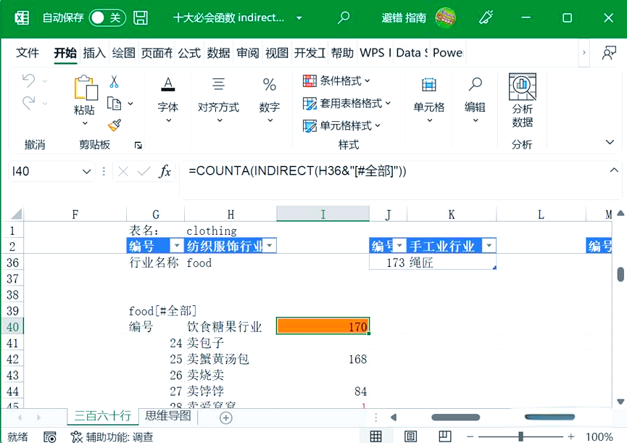Screen dimensions: 627x443
Task: Click 辅助功能: 调查 status item
Action: coord(112,436)
